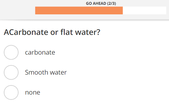This screenshot has width=169, height=105.
Task: Click the word water in the Smooth water option
Action: point(58,72)
